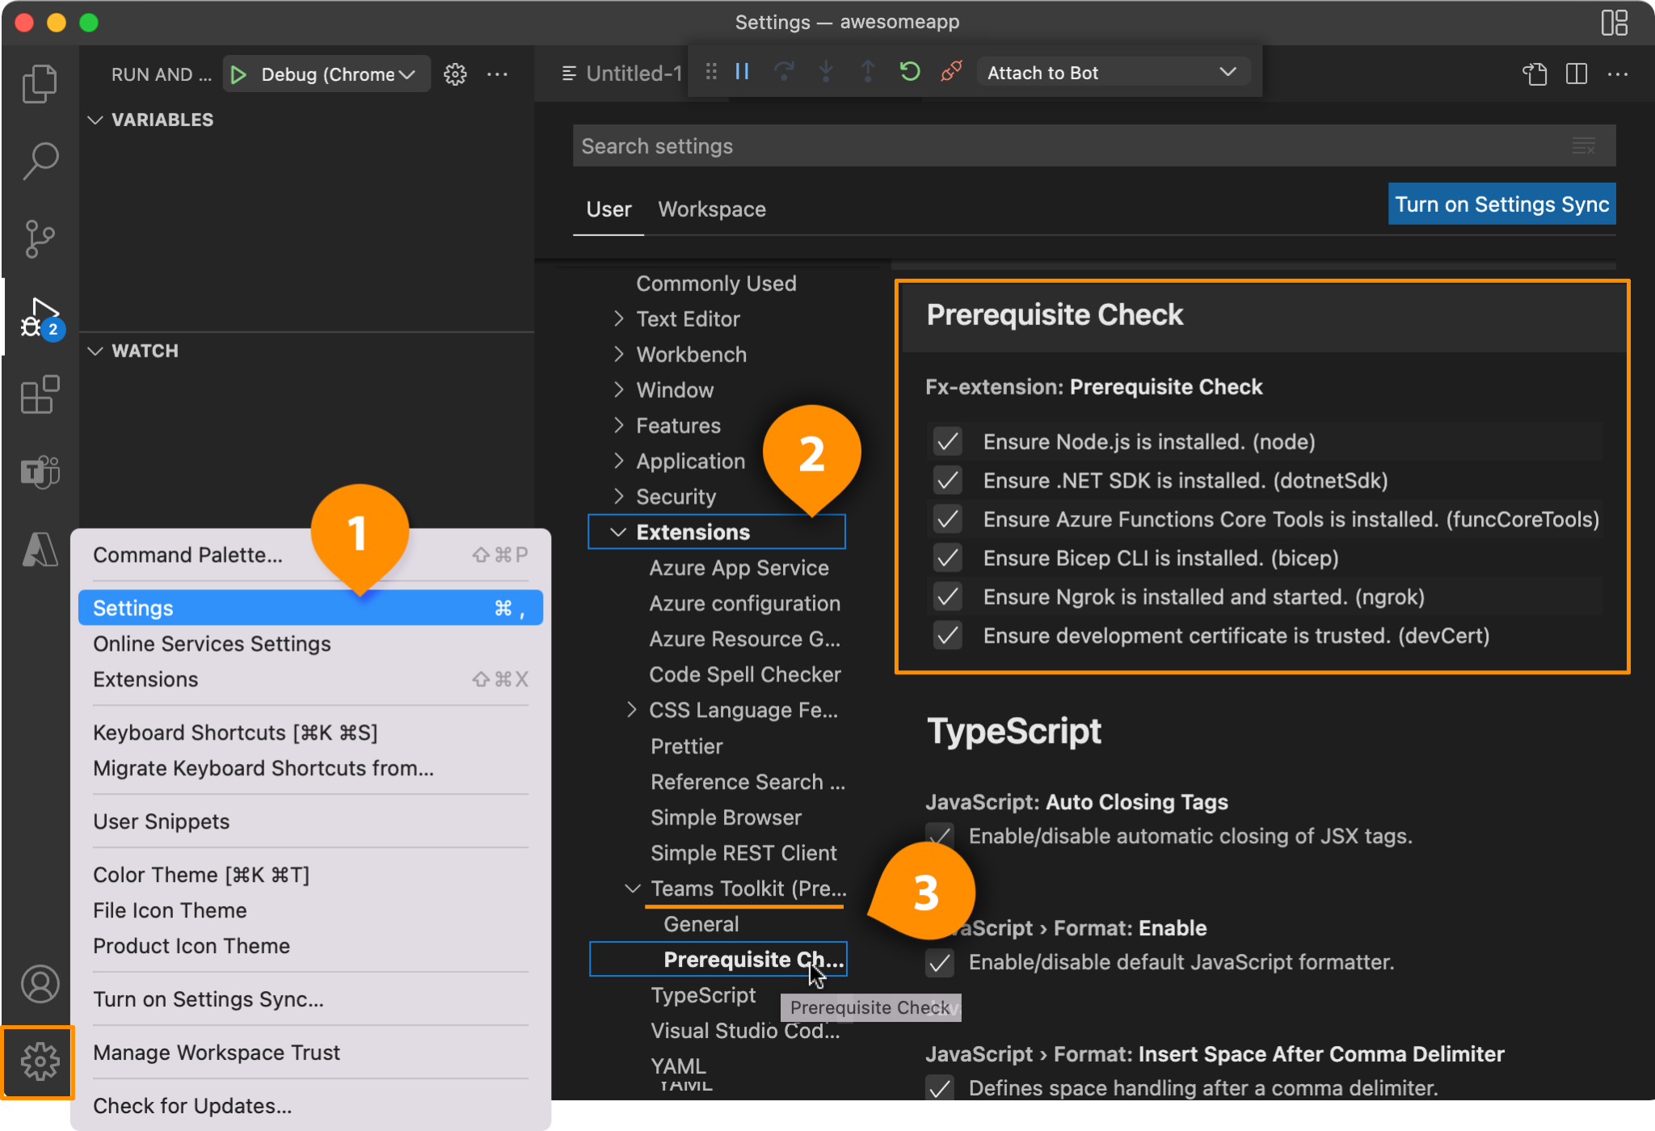This screenshot has height=1131, width=1655.
Task: Toggle Ensure Bicep CLI is installed
Action: click(947, 558)
